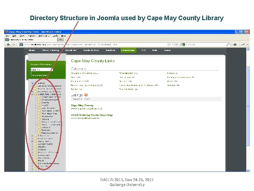Open the Firefox home page button

pos(235,45)
